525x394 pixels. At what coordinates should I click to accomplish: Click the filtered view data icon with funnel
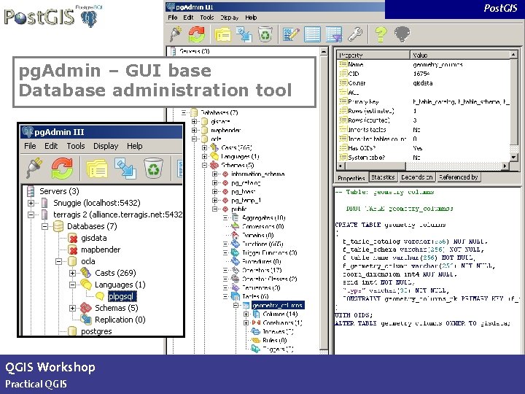(x=334, y=34)
